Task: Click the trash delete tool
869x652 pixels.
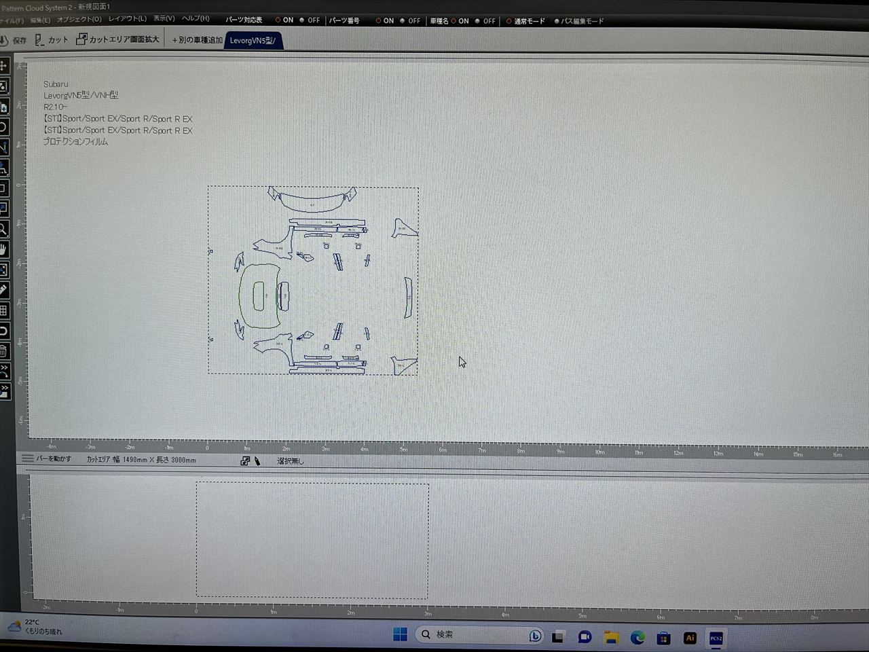Action: (3, 351)
